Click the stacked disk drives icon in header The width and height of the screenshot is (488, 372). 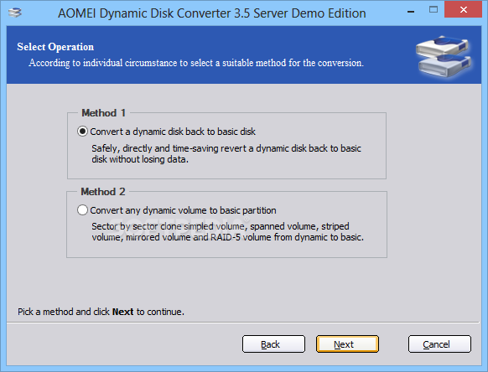click(444, 56)
